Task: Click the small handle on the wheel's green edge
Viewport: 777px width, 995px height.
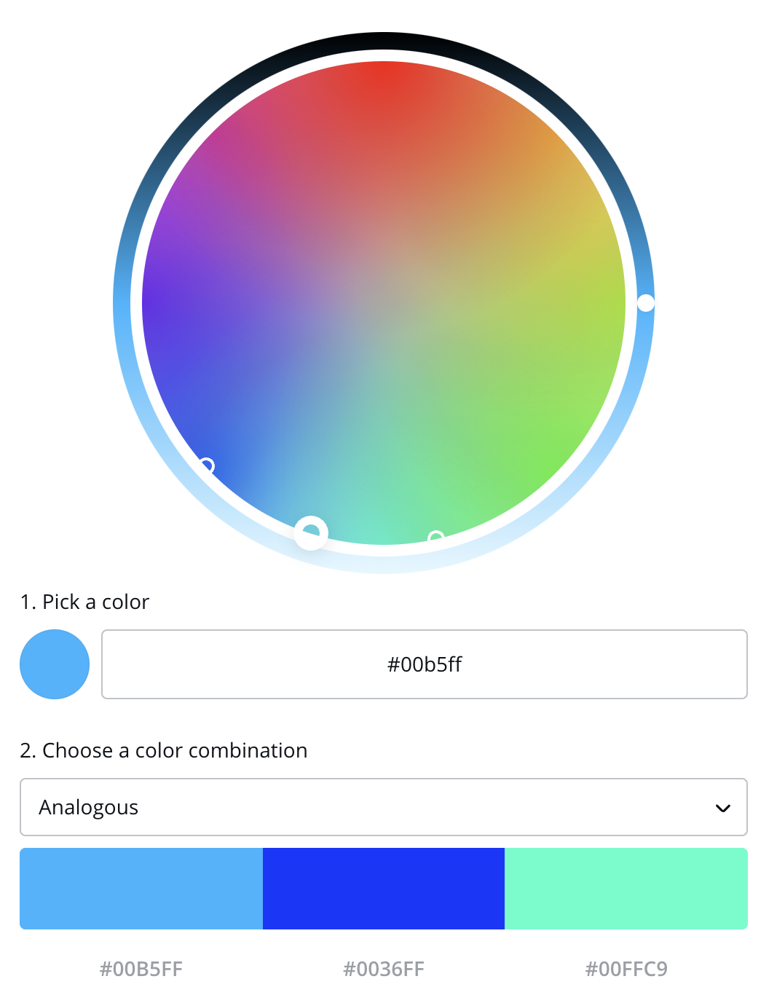Action: pos(435,538)
